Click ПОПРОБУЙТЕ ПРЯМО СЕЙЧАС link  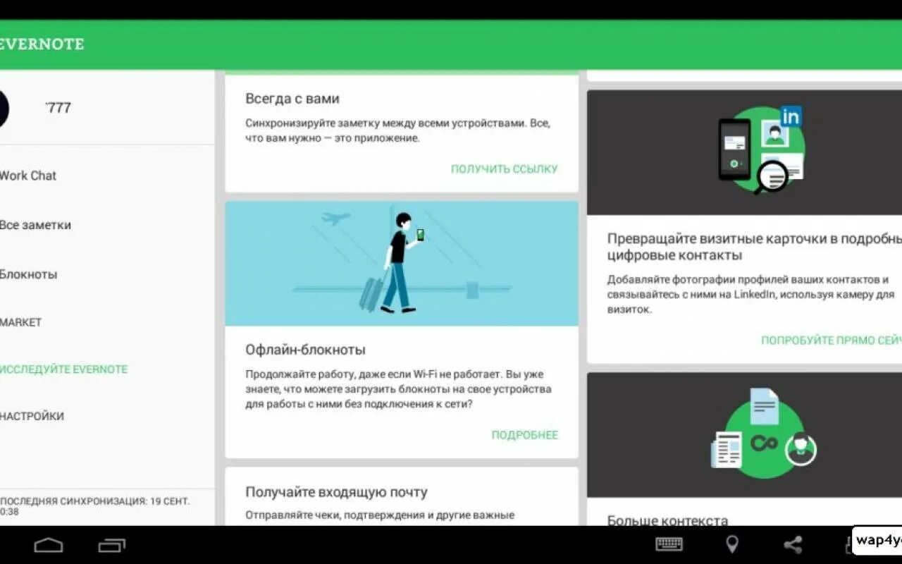pyautogui.click(x=832, y=340)
